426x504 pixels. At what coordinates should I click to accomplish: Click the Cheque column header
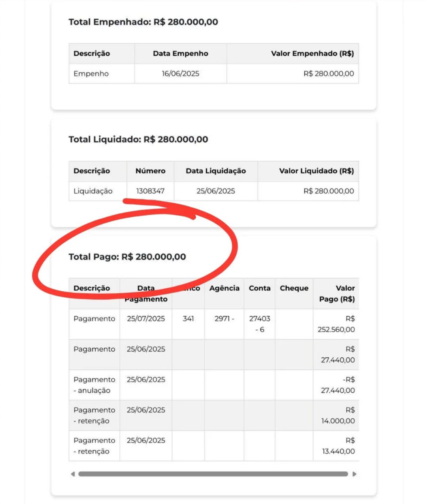point(294,288)
